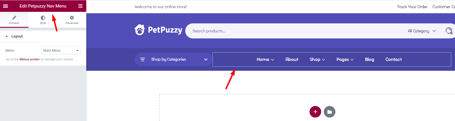Click the Style half-circle icon
Viewport: 455px width, 121px height.
click(x=43, y=18)
